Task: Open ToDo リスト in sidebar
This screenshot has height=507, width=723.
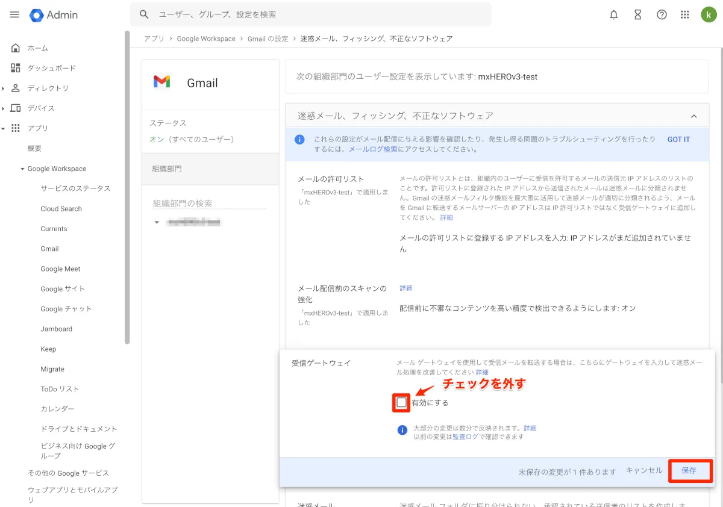Action: [x=60, y=389]
